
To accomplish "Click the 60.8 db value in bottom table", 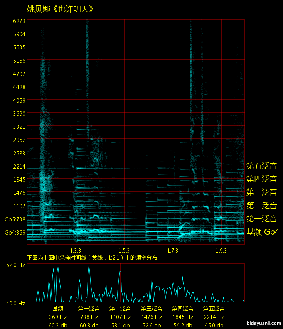I will point(89,325).
